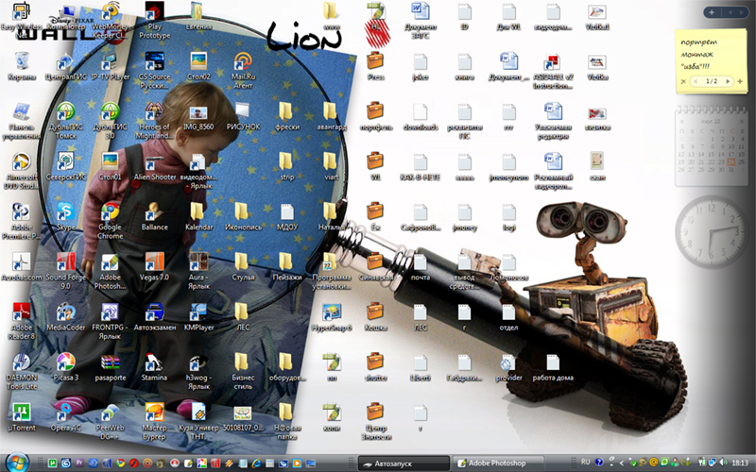Viewport: 756px width, 472px height.
Task: Show hidden tray icons arrow
Action: [621, 463]
